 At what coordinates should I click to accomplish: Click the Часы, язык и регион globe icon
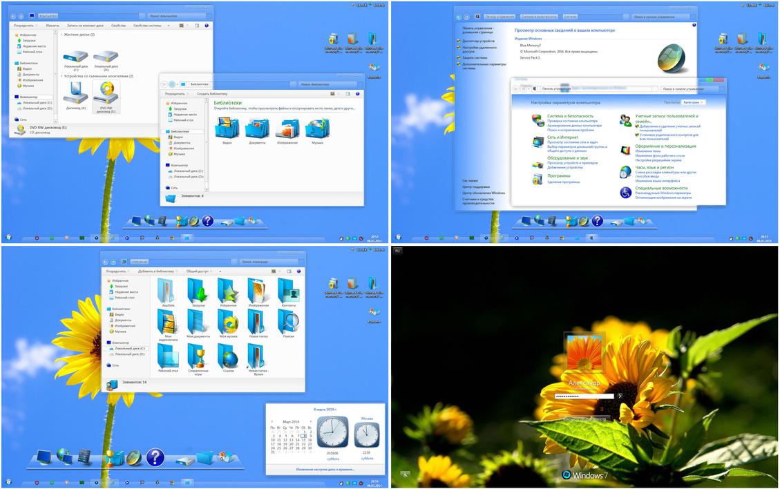625,171
